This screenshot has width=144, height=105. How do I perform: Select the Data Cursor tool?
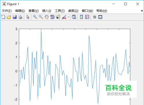tap(58, 17)
